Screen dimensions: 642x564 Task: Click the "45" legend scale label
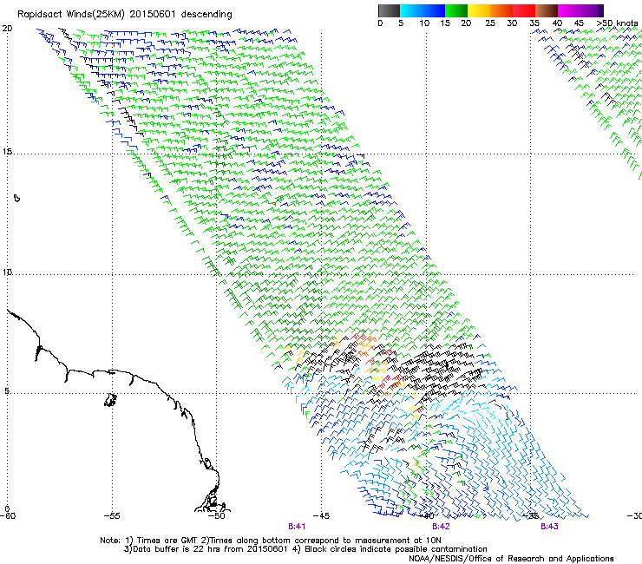click(579, 23)
